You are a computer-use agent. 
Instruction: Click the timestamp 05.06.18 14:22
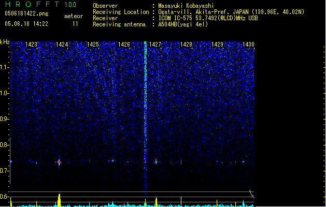pos(26,24)
